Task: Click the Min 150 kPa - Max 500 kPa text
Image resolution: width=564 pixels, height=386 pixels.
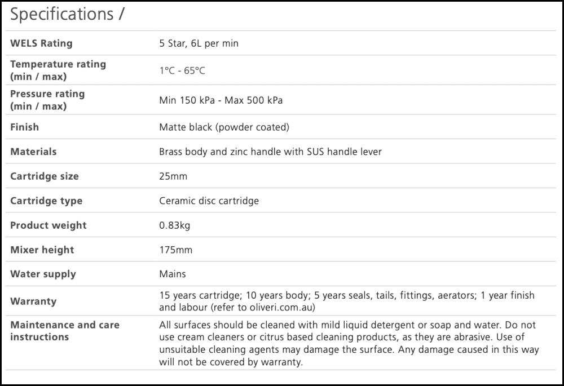Action: (221, 100)
